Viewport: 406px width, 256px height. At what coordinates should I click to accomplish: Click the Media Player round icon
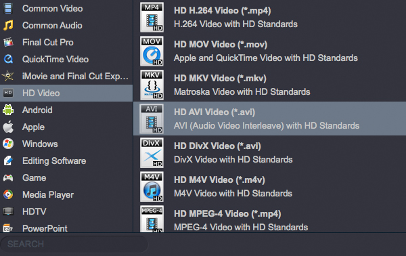tap(8, 194)
